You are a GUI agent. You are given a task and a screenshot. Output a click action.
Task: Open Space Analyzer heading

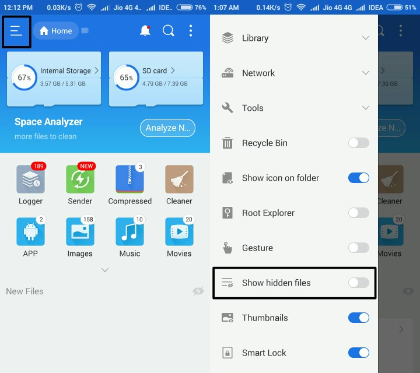(48, 122)
